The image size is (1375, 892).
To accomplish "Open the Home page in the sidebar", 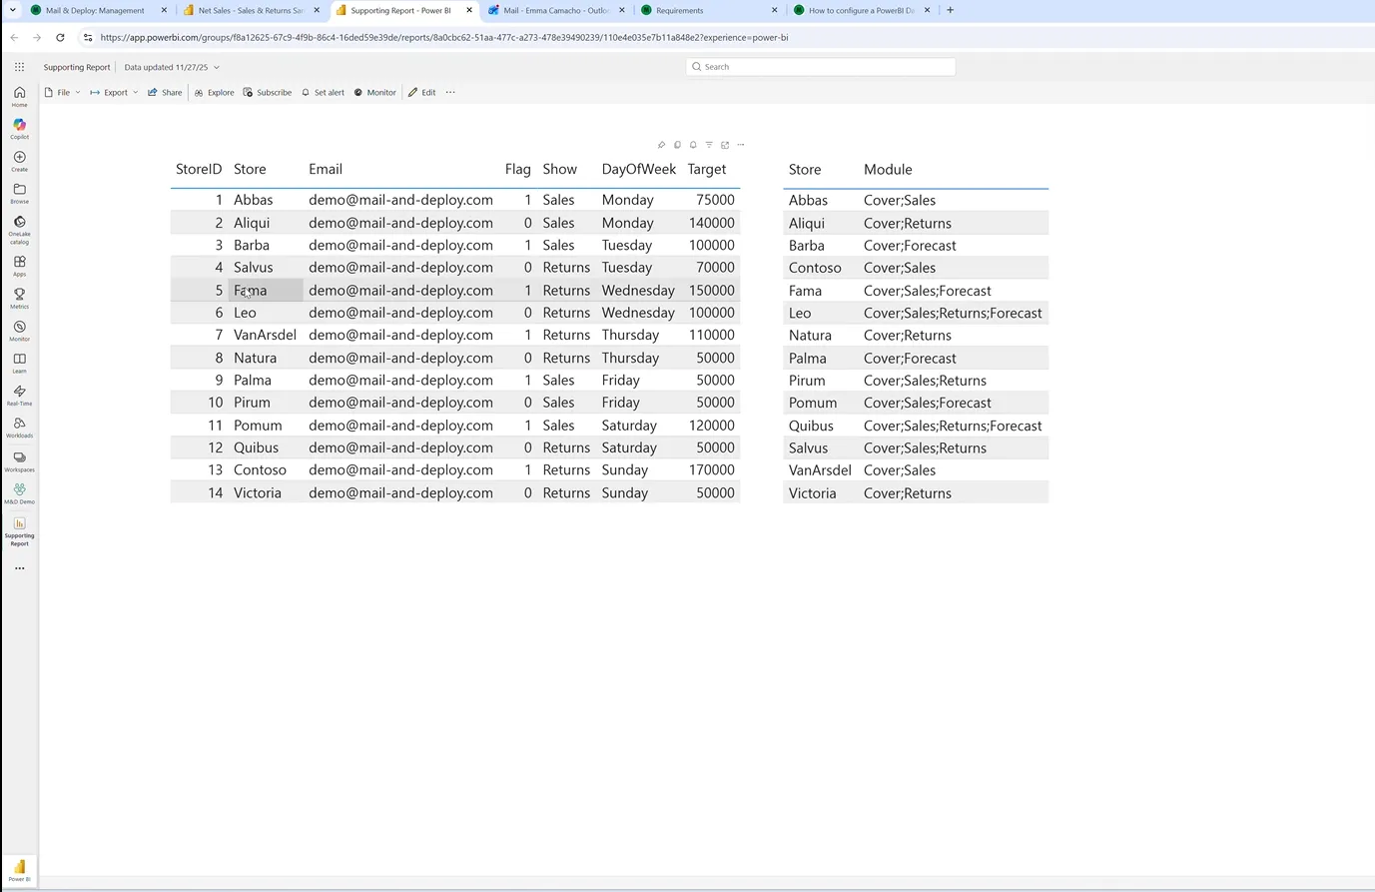I will 19,96.
